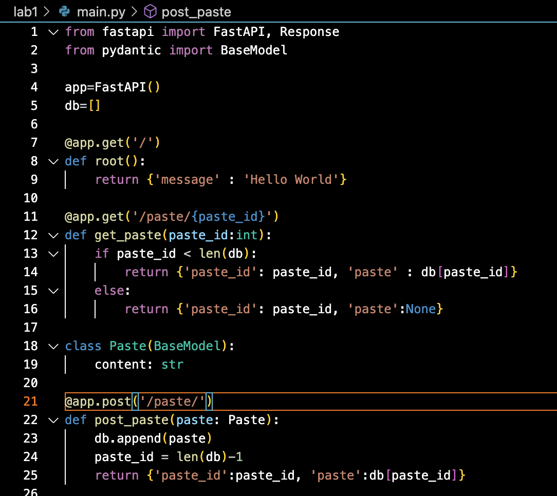Collapse the Paste class at line 18

point(53,346)
